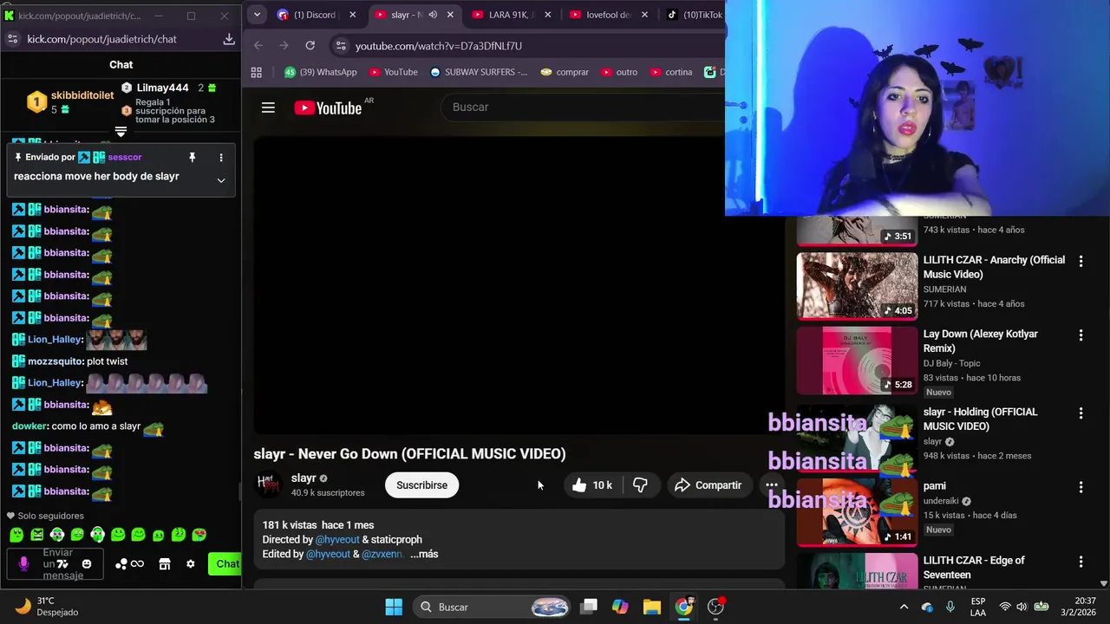
Task: Reload the YouTube page
Action: tap(310, 46)
